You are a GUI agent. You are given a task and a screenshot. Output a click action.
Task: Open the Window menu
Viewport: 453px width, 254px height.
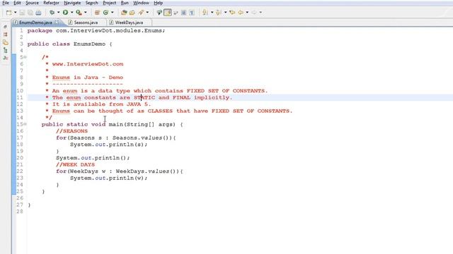click(x=141, y=3)
